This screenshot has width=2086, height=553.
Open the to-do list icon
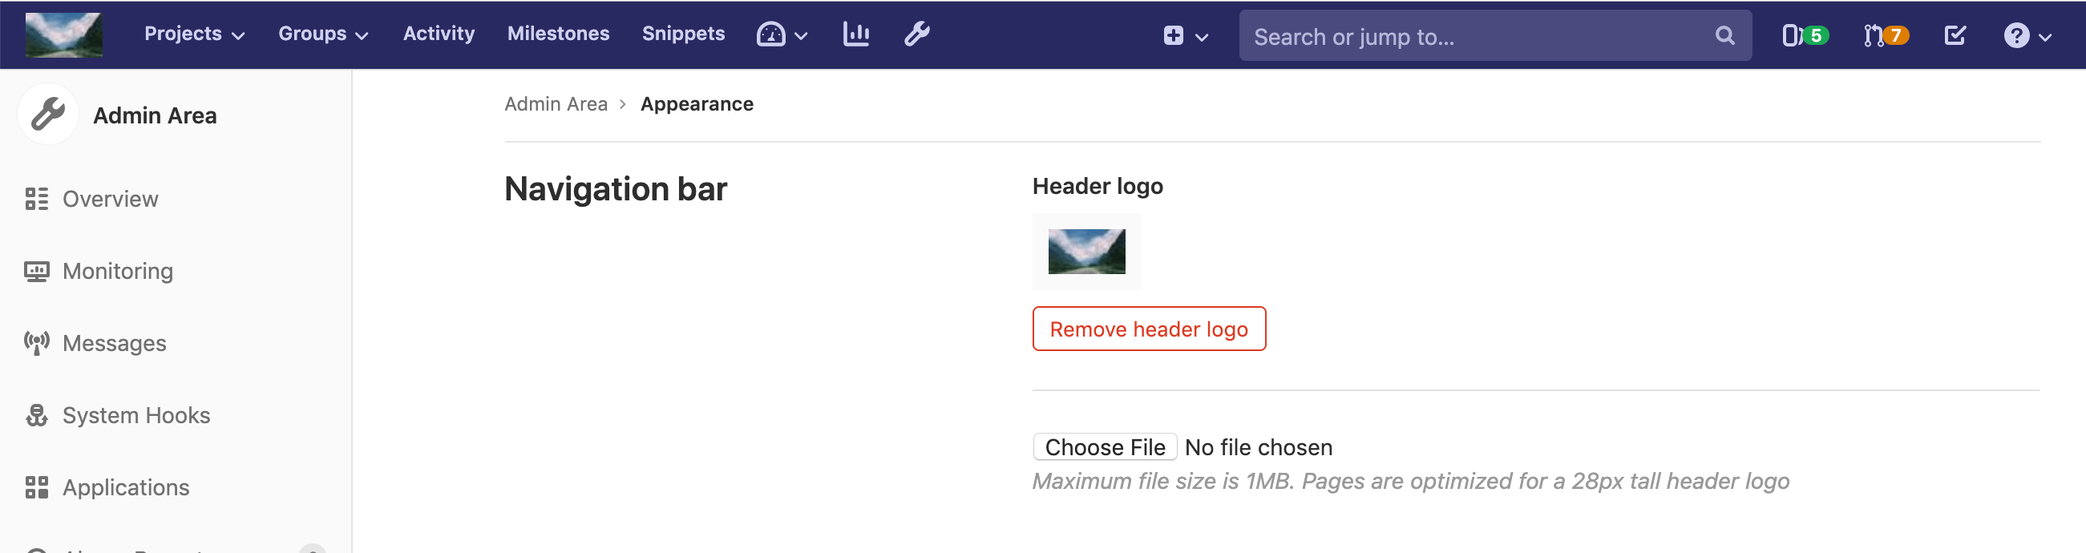point(1954,35)
